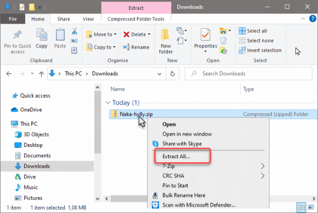
Task: Click the Search Downloads field
Action: (x=248, y=74)
